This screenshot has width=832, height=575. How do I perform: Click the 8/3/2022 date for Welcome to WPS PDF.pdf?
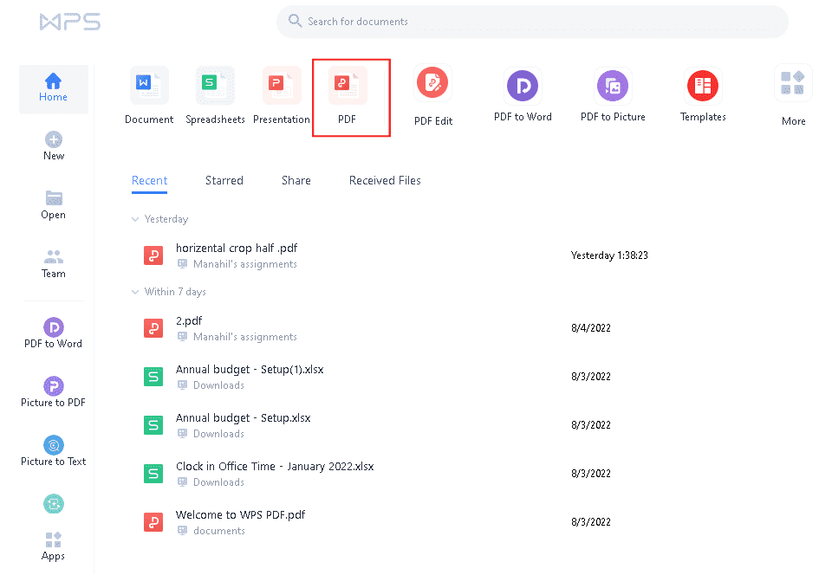coord(591,522)
